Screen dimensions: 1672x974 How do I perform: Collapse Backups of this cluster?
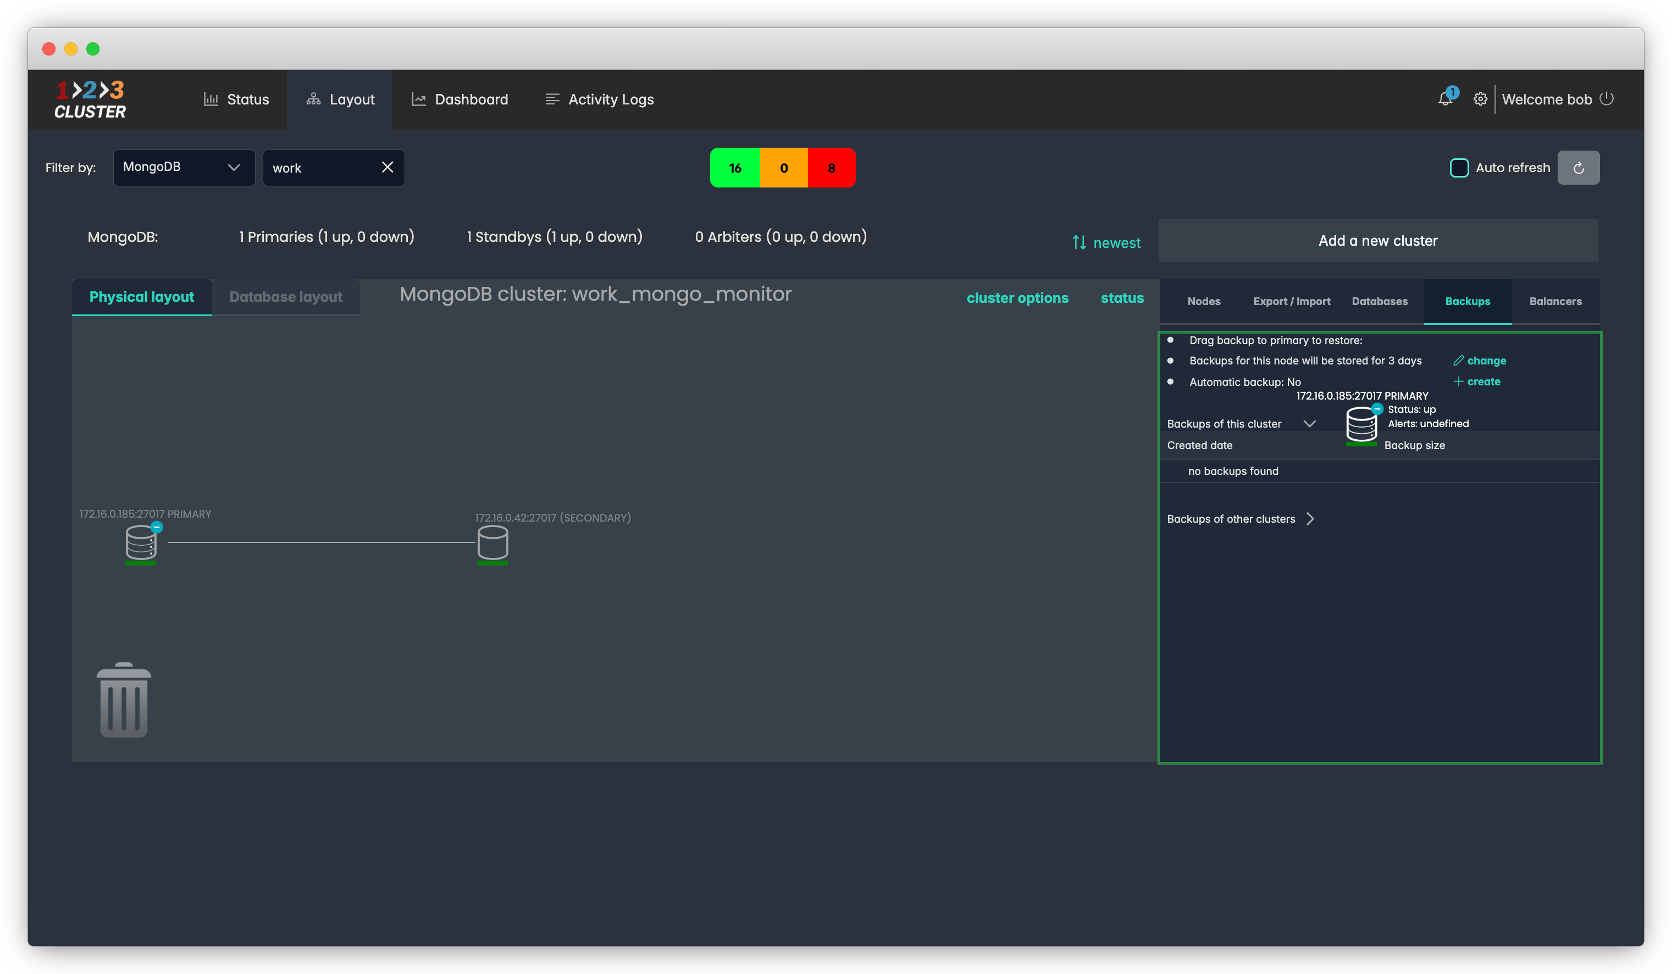click(x=1309, y=424)
